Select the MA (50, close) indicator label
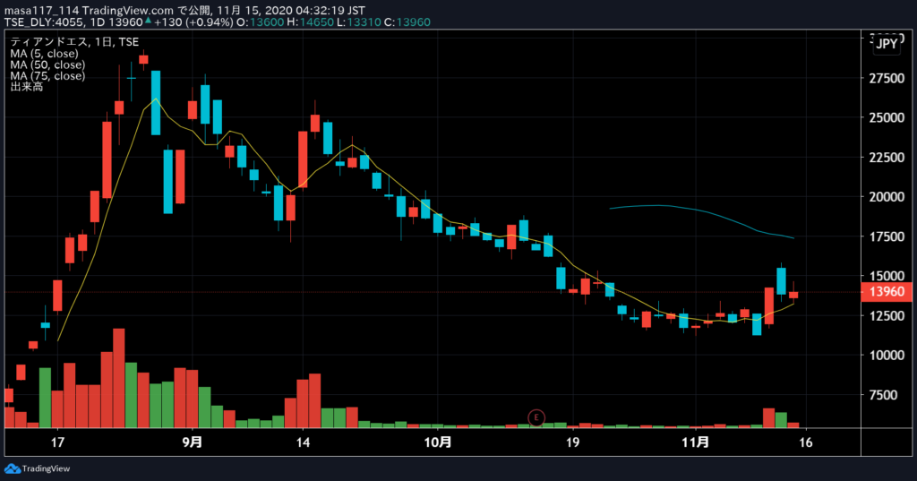 pos(47,64)
